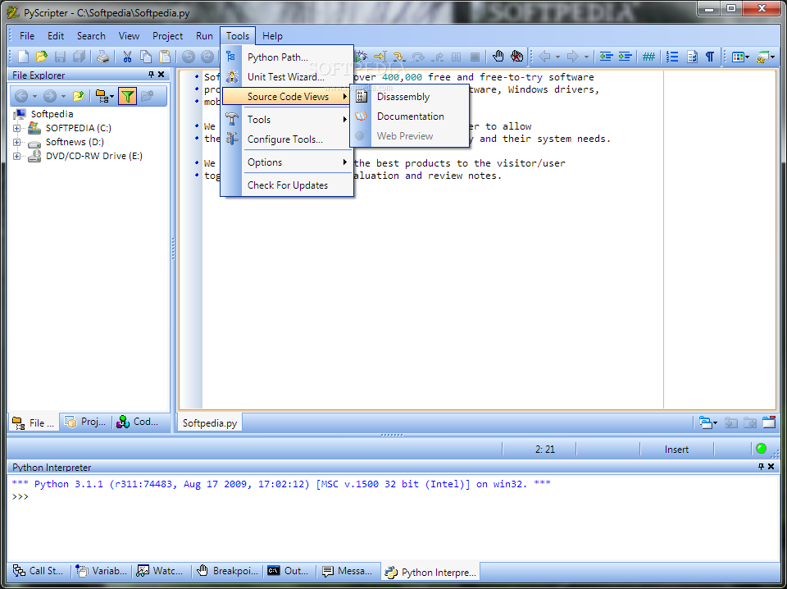Select Check For Updates
The height and width of the screenshot is (589, 787).
(287, 185)
